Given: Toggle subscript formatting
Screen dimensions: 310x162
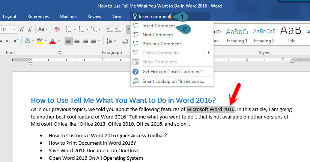Looking at the screenshot, I should click(x=8, y=41).
